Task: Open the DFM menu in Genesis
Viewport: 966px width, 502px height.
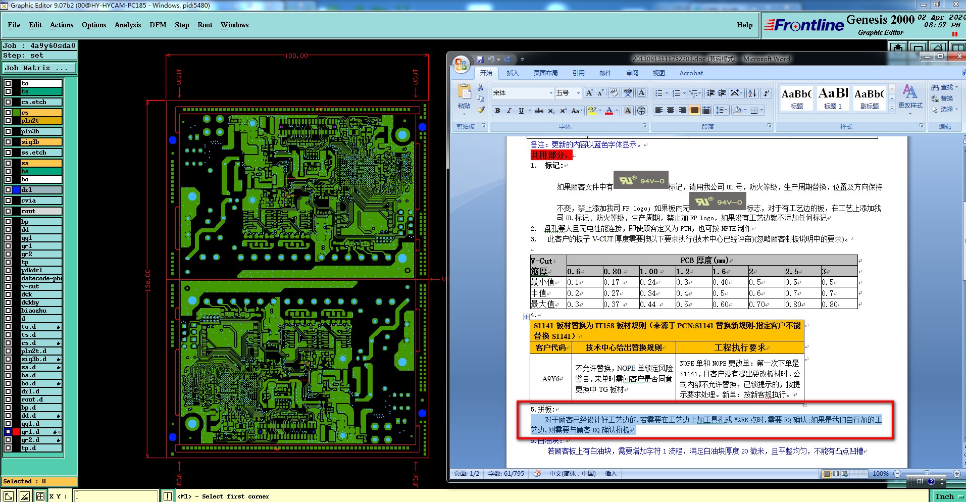Action: click(158, 25)
